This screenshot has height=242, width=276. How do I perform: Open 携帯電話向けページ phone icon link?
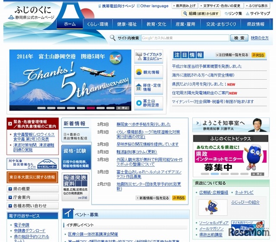click(116, 6)
